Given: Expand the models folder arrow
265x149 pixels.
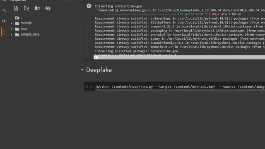Looking at the screenshot, I should click(x=11, y=23).
